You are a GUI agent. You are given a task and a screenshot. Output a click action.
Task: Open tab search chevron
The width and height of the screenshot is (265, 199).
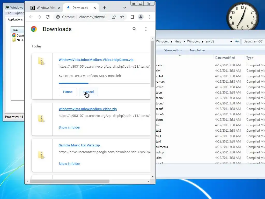[x=124, y=8]
